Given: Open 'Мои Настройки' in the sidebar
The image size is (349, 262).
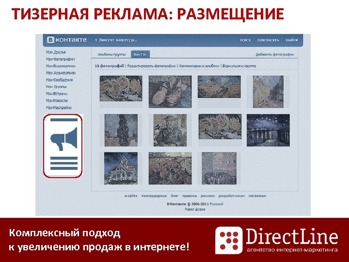Looking at the screenshot, I should tap(59, 107).
